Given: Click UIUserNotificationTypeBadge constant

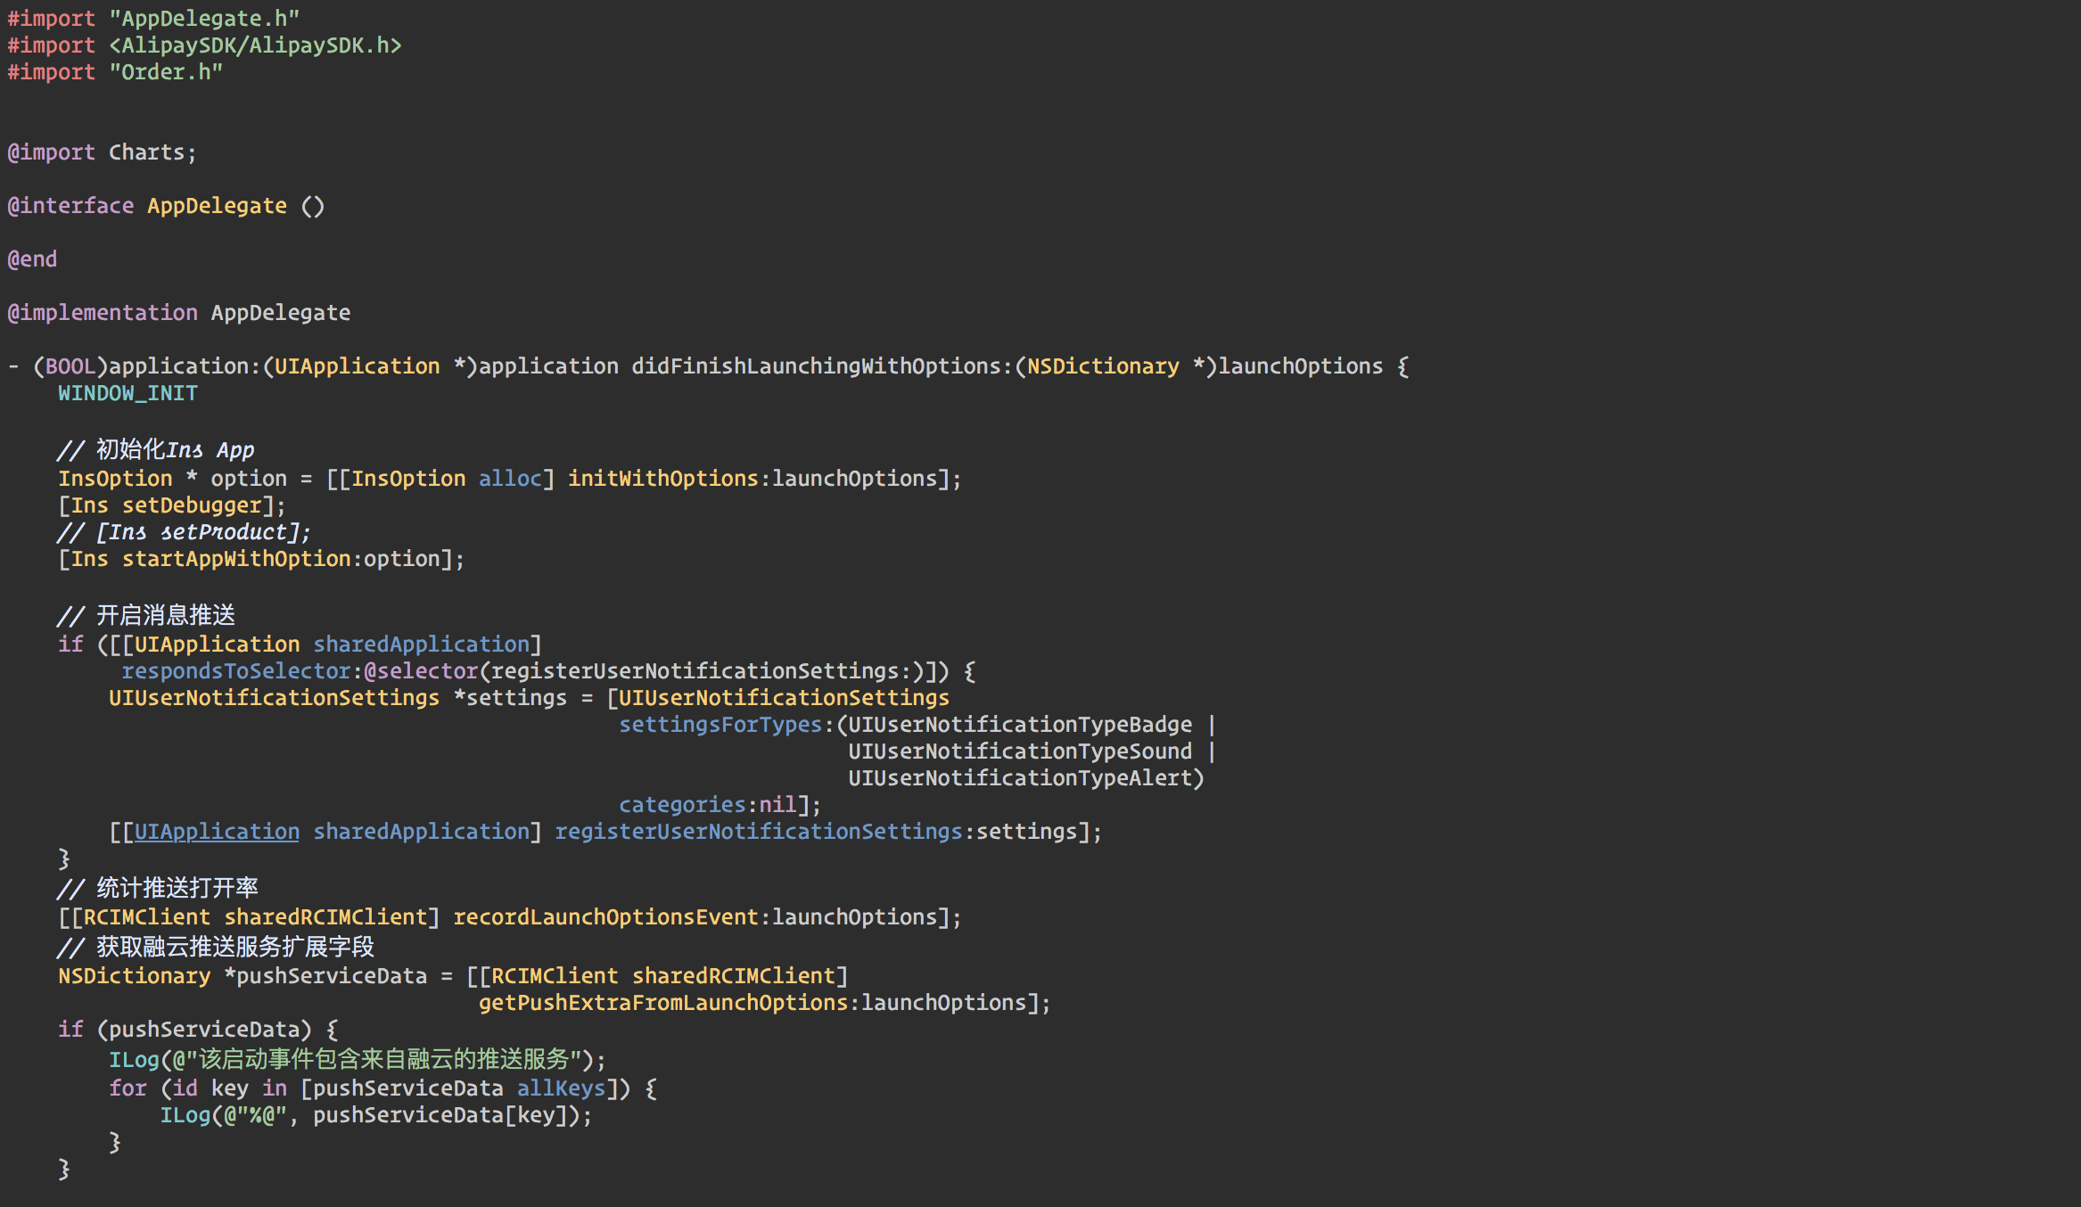Looking at the screenshot, I should (x=1020, y=725).
